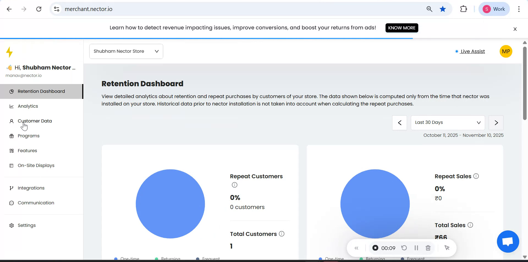This screenshot has height=262, width=528.
Task: Open the Last 30 Days range dropdown
Action: tap(447, 123)
